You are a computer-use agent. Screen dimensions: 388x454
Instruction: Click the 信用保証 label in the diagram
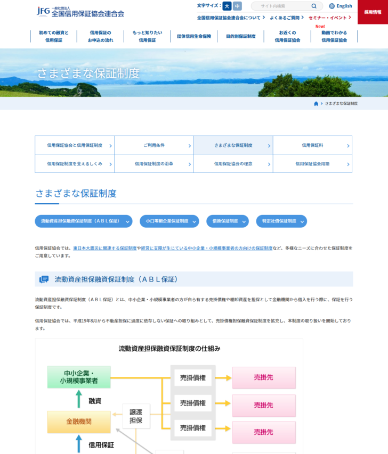(101, 445)
